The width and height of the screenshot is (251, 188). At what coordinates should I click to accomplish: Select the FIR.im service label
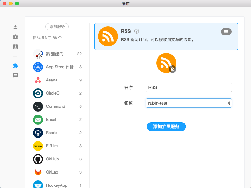point(52,146)
